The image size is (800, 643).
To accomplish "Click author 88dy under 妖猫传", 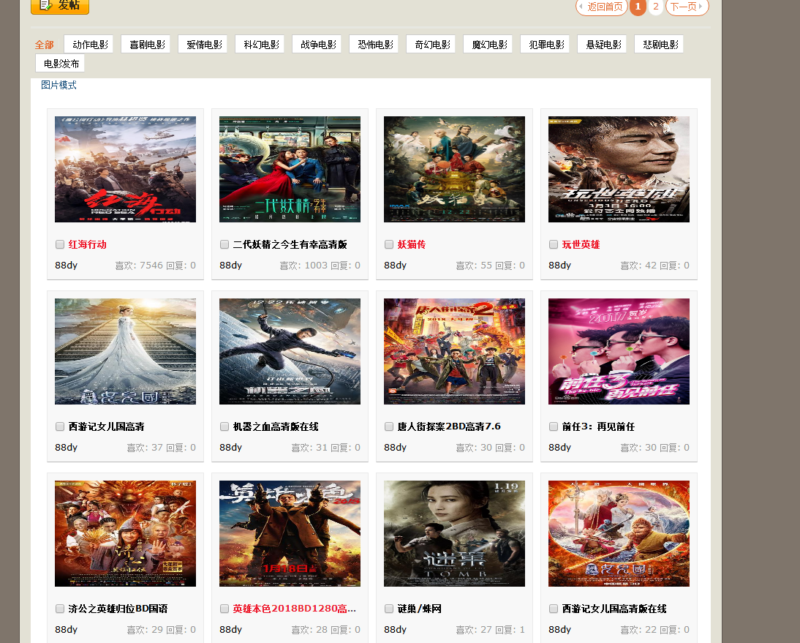I will coord(396,266).
